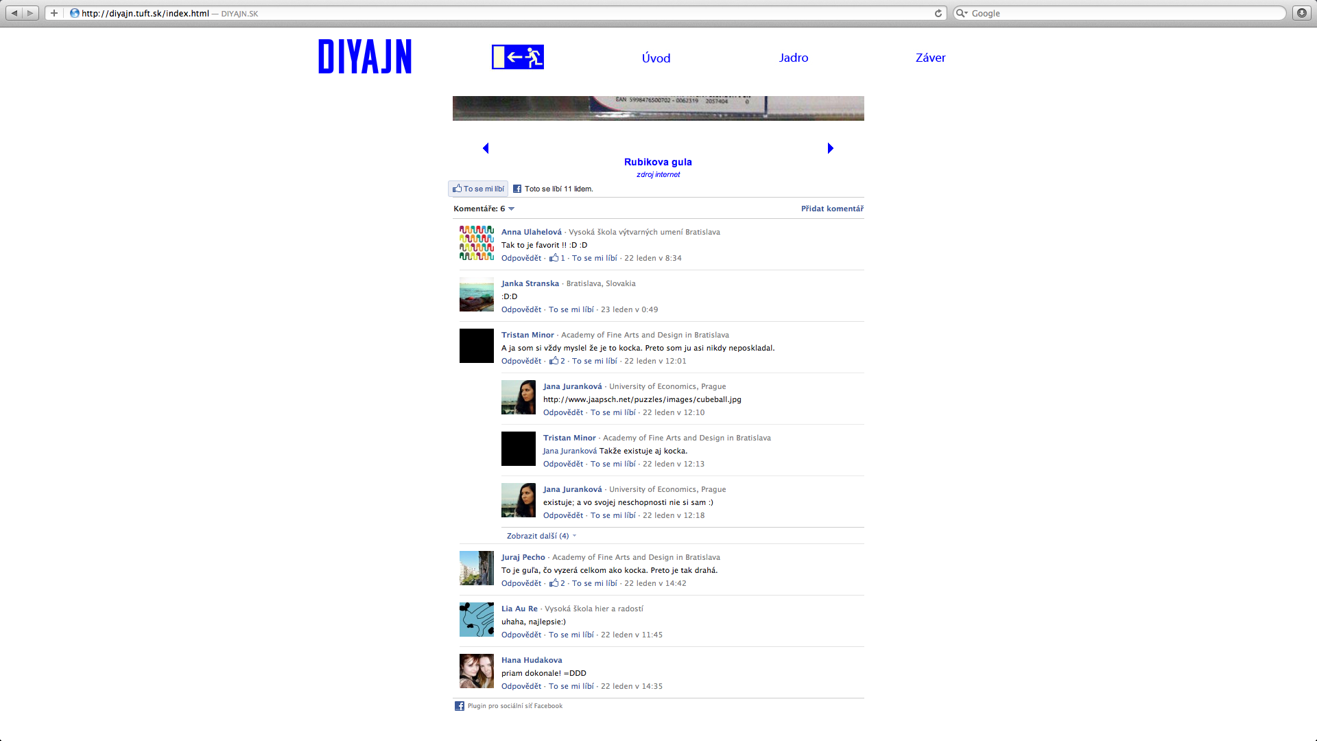Reply to Juraj Pecho's comment
The width and height of the screenshot is (1317, 741).
click(x=521, y=583)
